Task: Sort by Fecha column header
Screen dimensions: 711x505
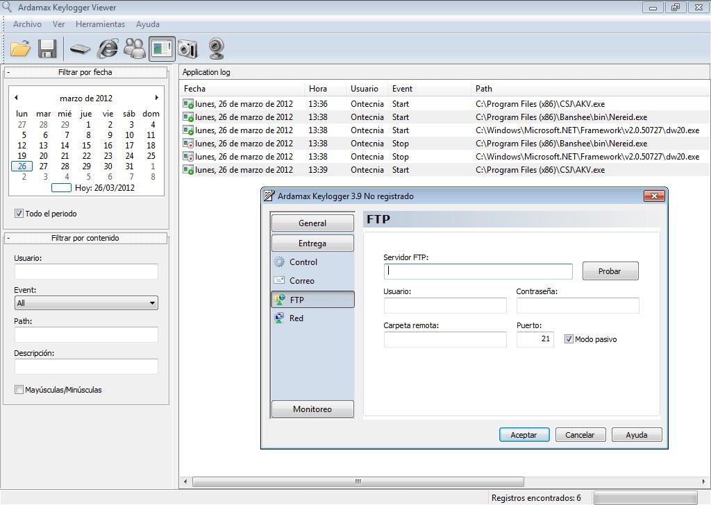Action: tap(242, 88)
